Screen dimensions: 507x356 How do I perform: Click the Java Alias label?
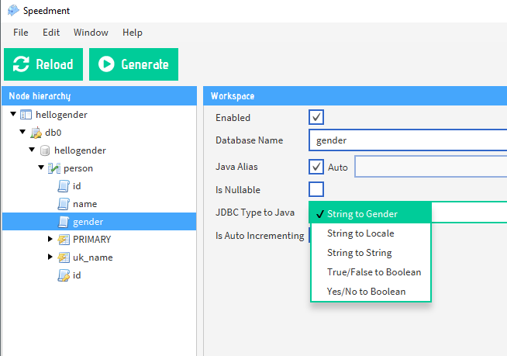click(236, 167)
